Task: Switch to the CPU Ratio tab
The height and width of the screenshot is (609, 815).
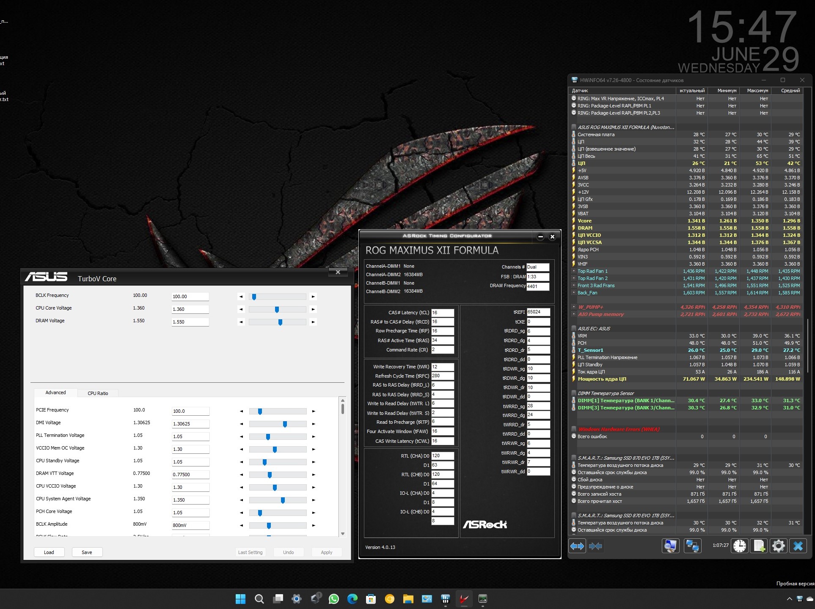Action: pos(98,393)
